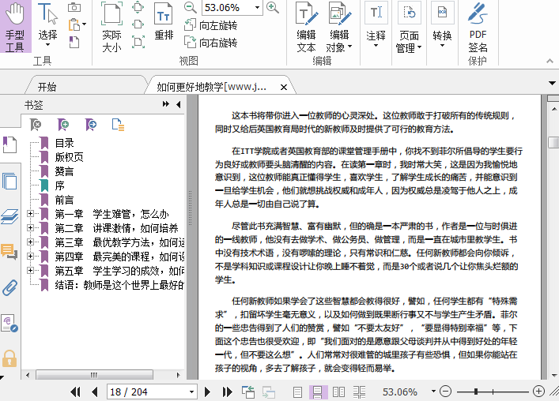
Task: Expand the 第五章 bookmark node
Action: (x=31, y=271)
